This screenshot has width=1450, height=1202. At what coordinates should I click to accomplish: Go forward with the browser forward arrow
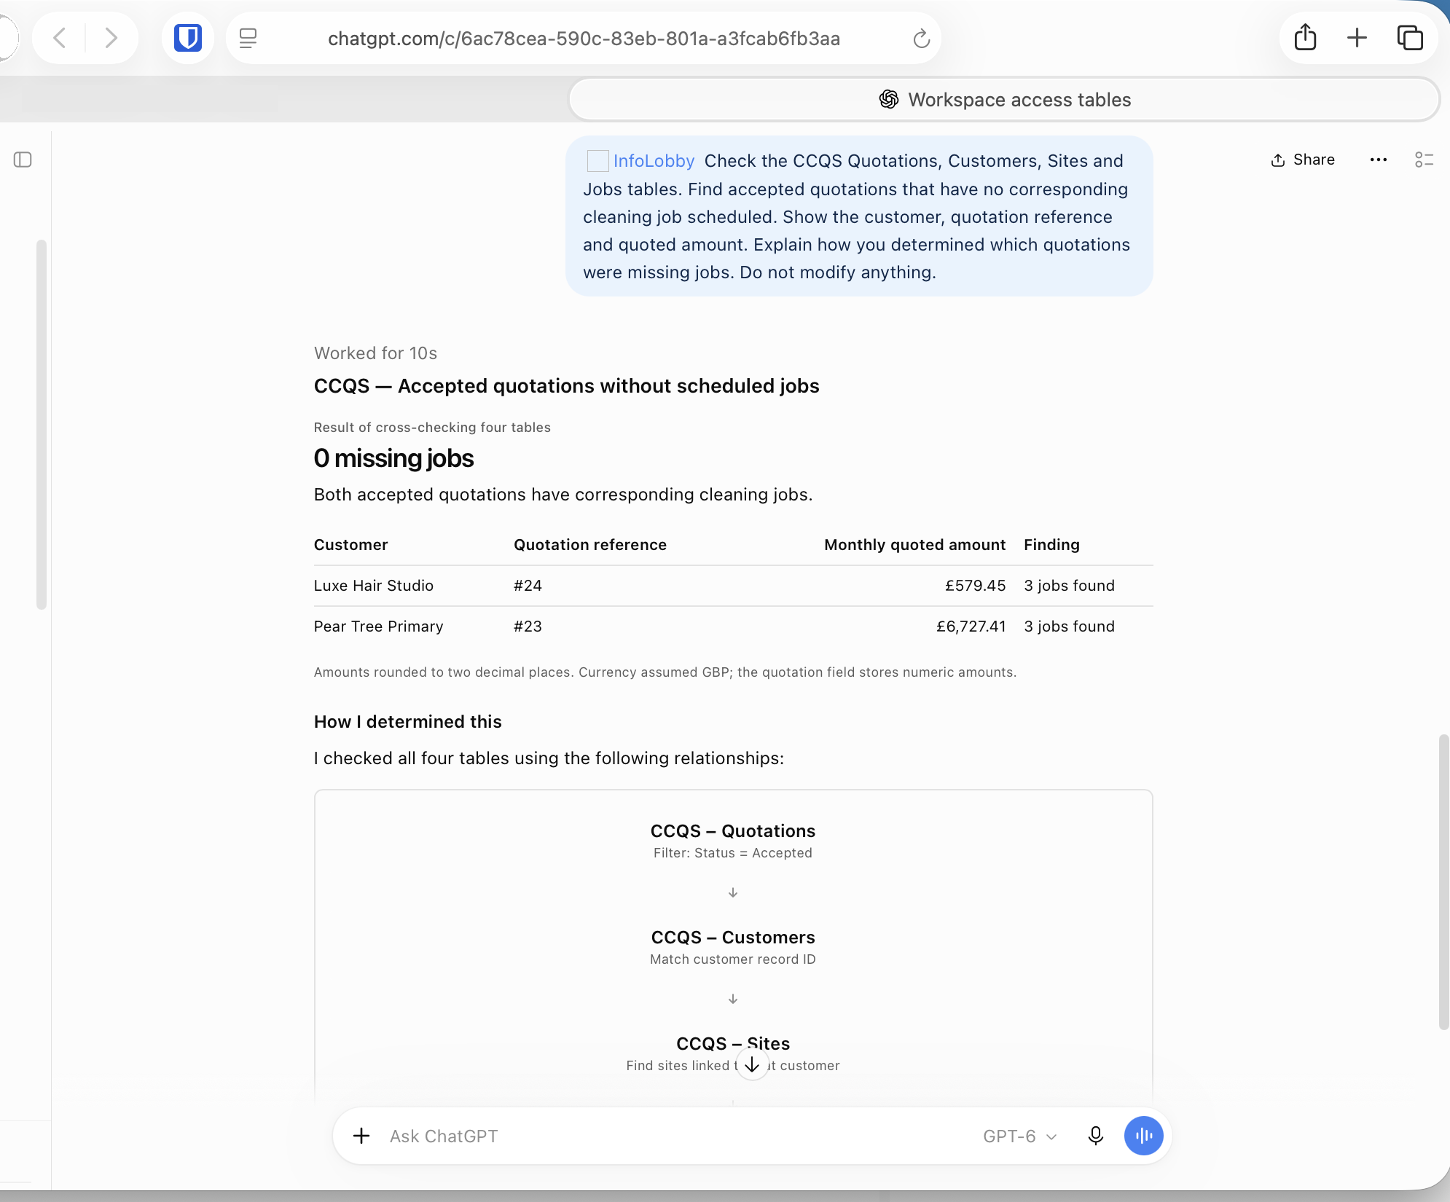pyautogui.click(x=111, y=38)
